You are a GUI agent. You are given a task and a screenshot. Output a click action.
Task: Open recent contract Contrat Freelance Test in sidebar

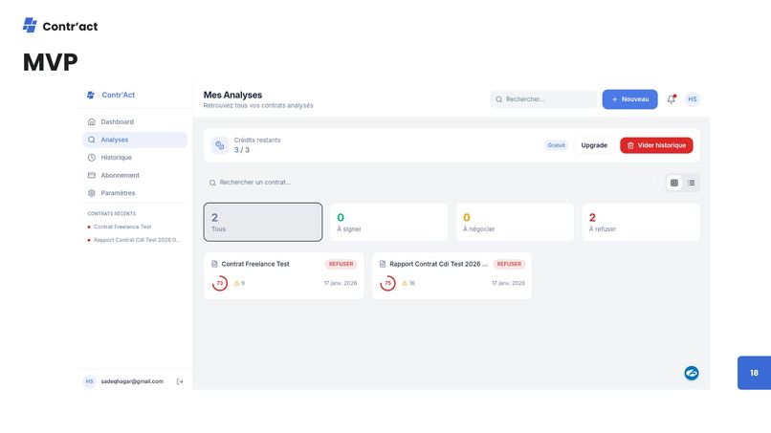click(x=122, y=227)
